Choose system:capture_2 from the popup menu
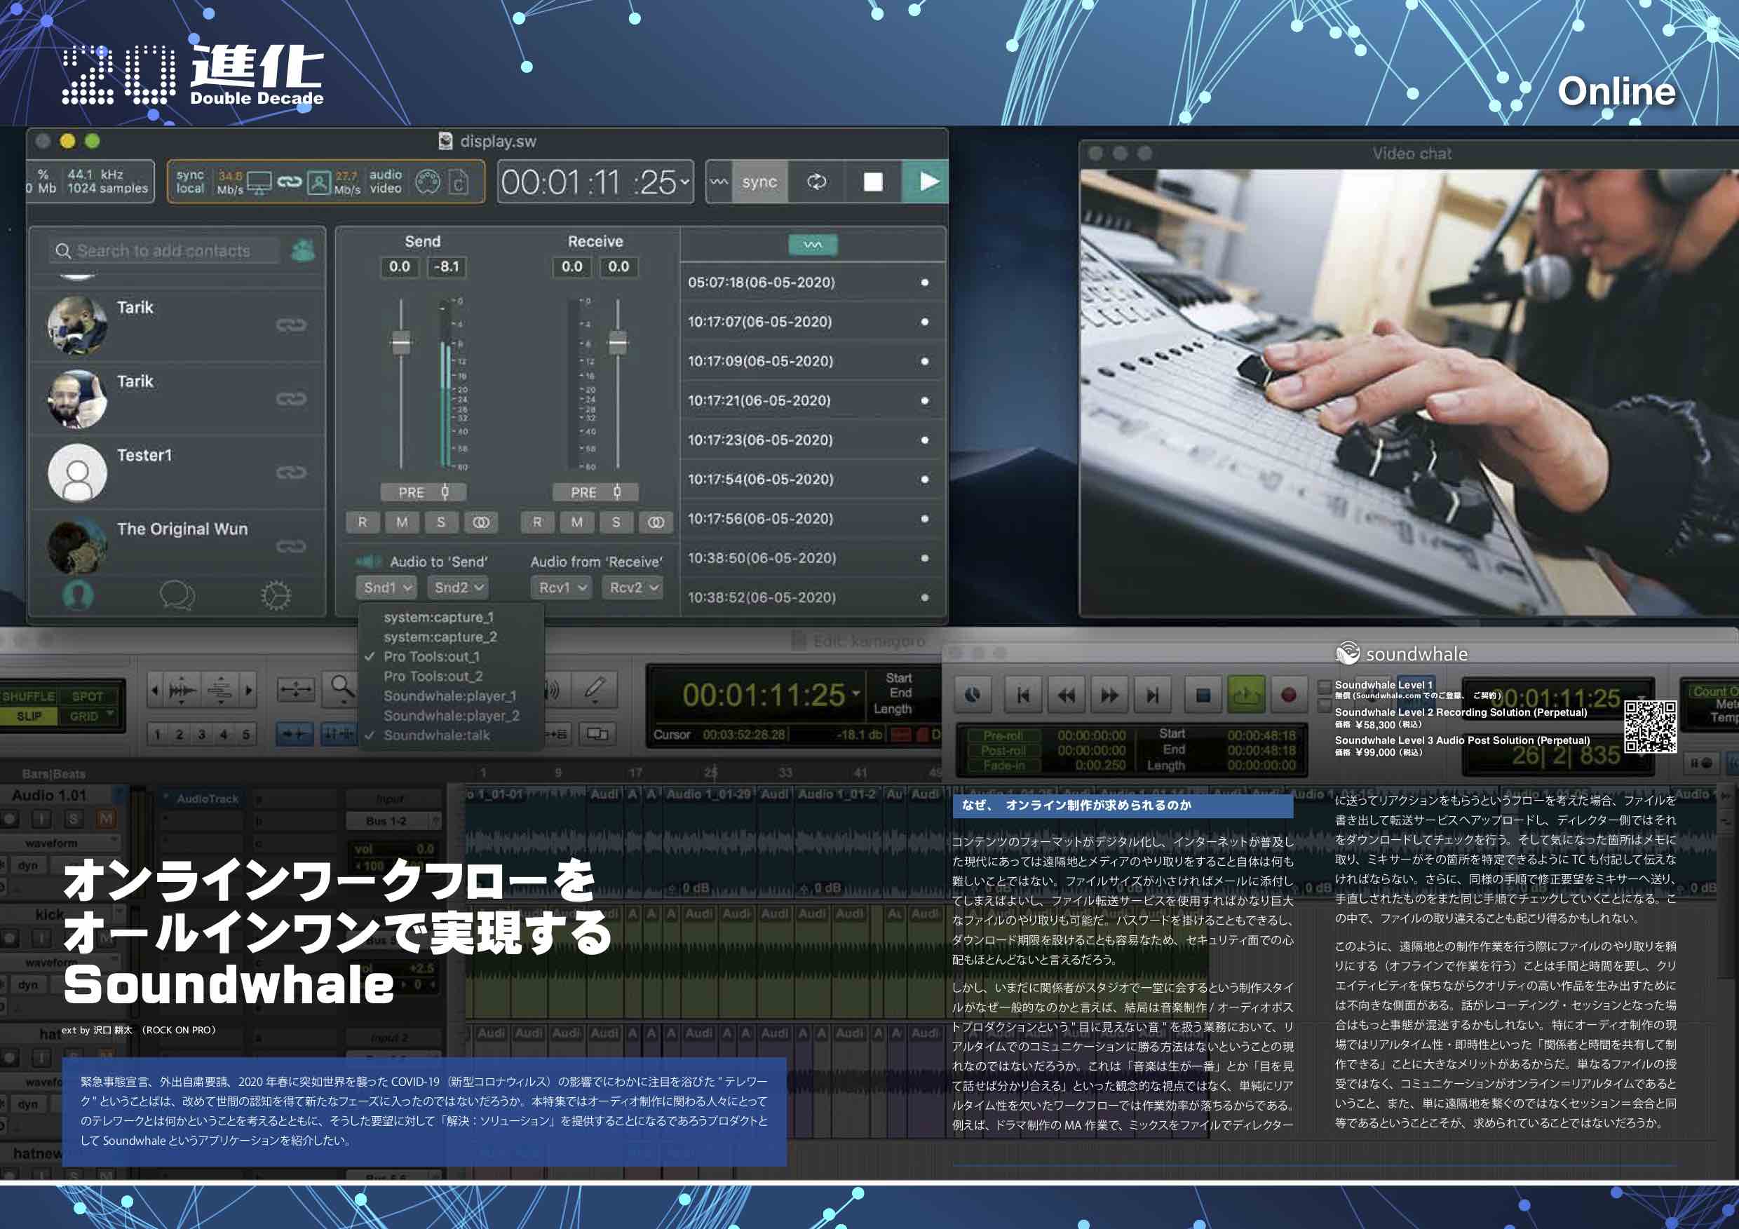Viewport: 1739px width, 1229px height. click(451, 637)
